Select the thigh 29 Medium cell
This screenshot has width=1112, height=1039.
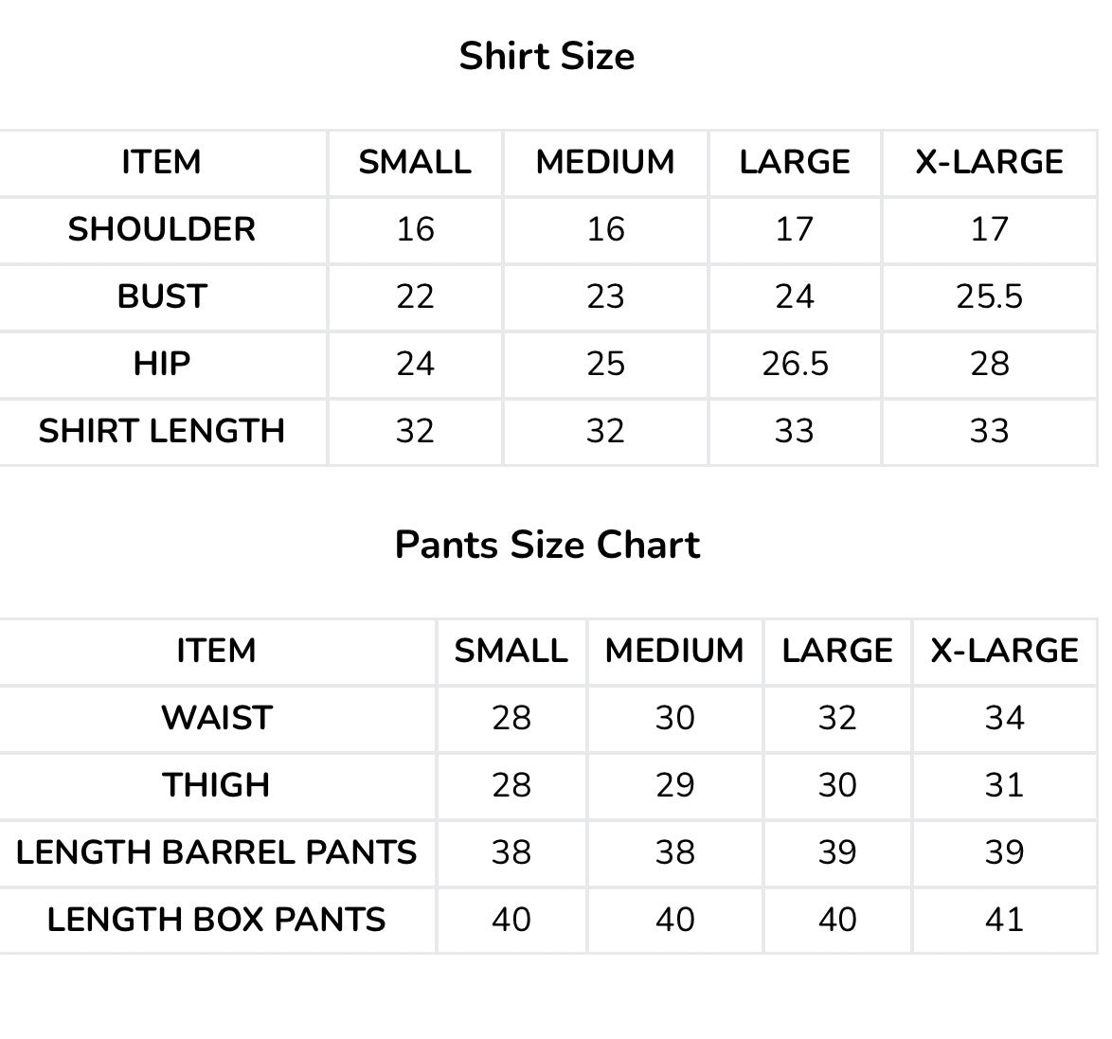[675, 785]
